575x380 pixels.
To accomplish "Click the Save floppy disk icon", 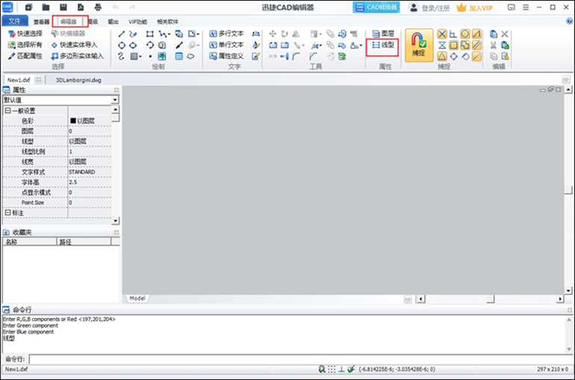I will 63,7.
